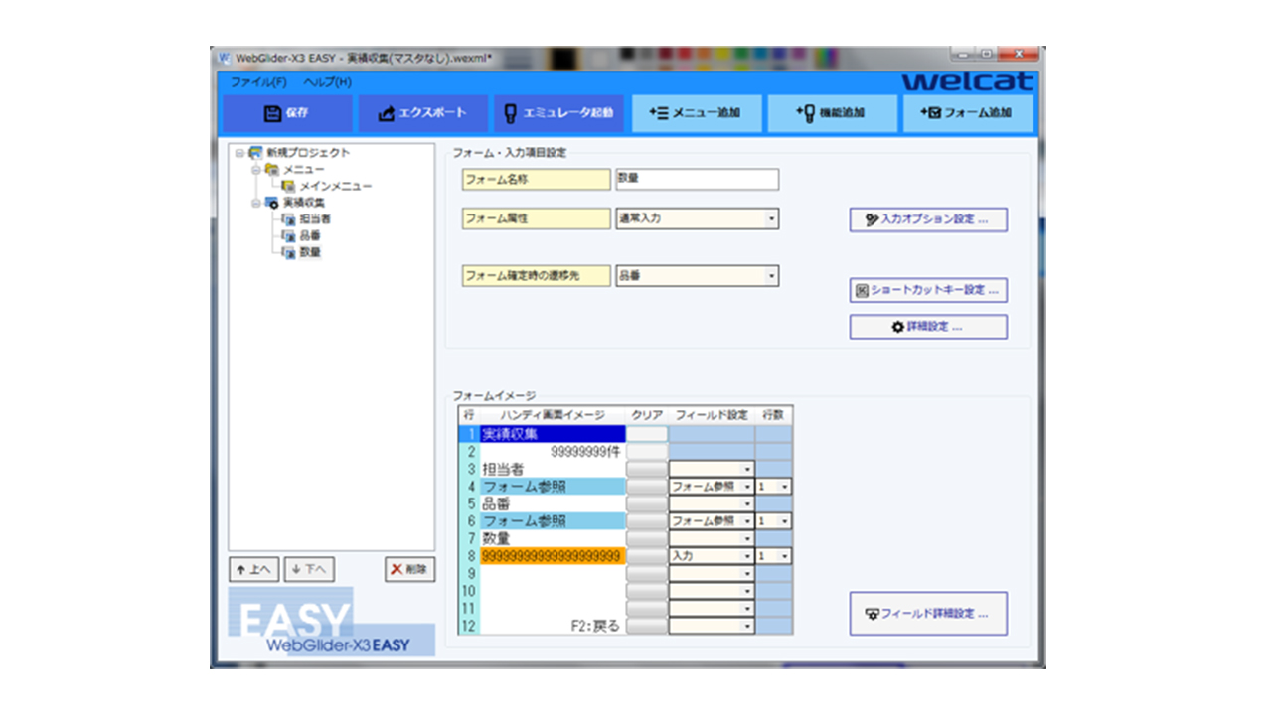1272x715 pixels.
Task: Click the クリア button in row 3
Action: pos(647,469)
